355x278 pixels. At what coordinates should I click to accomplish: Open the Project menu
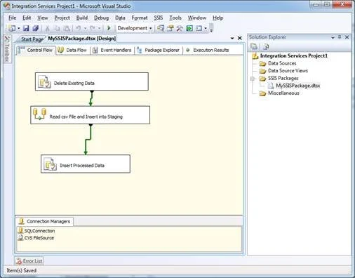pos(62,18)
